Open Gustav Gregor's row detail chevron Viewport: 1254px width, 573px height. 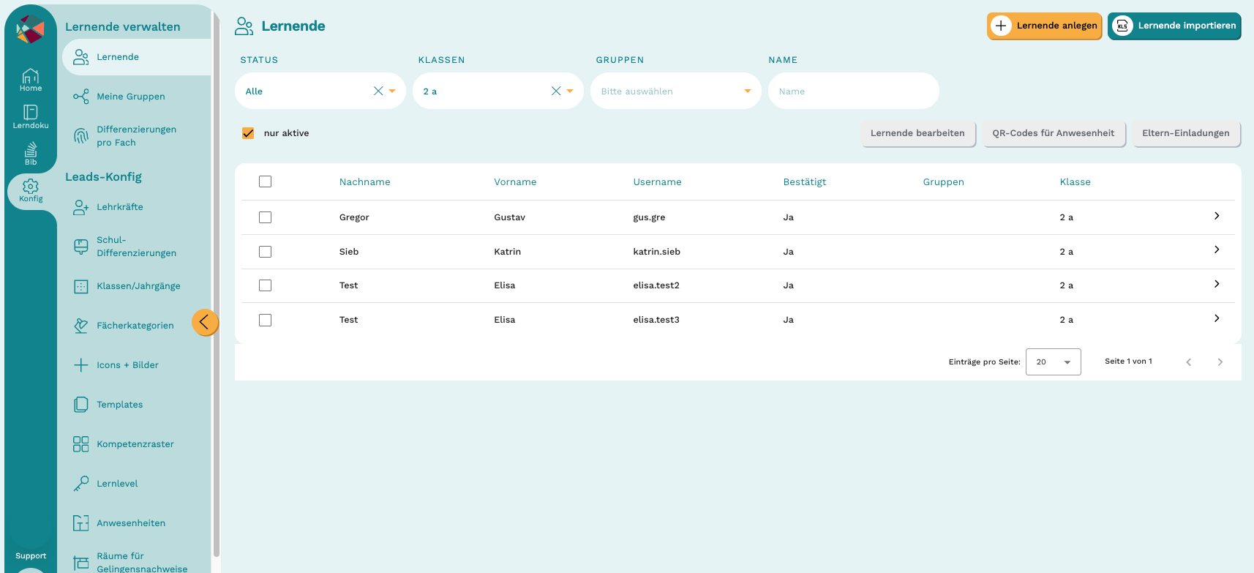coord(1217,216)
